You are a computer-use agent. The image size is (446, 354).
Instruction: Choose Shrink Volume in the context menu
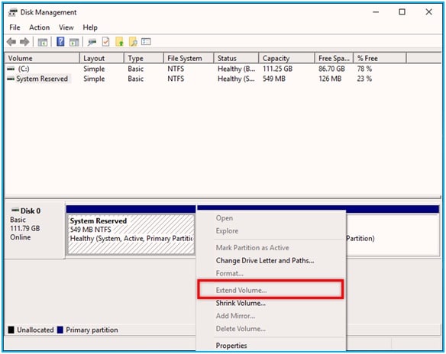(x=241, y=303)
